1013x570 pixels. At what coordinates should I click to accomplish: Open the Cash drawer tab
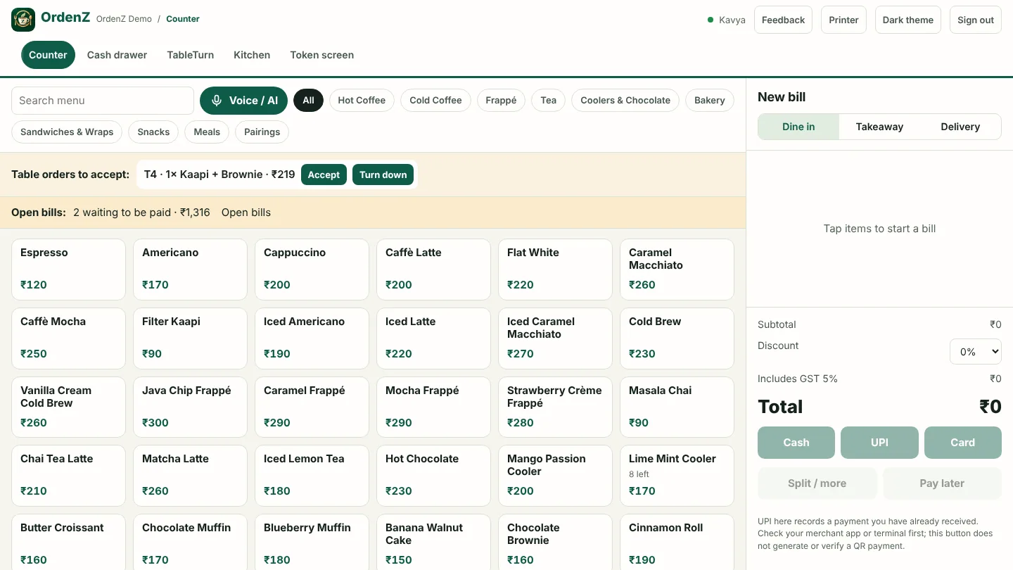click(x=117, y=55)
